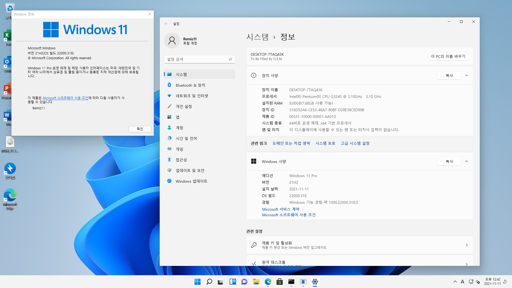Click the Windows 사양 logo icon
This screenshot has height=288, width=512.
(254, 161)
